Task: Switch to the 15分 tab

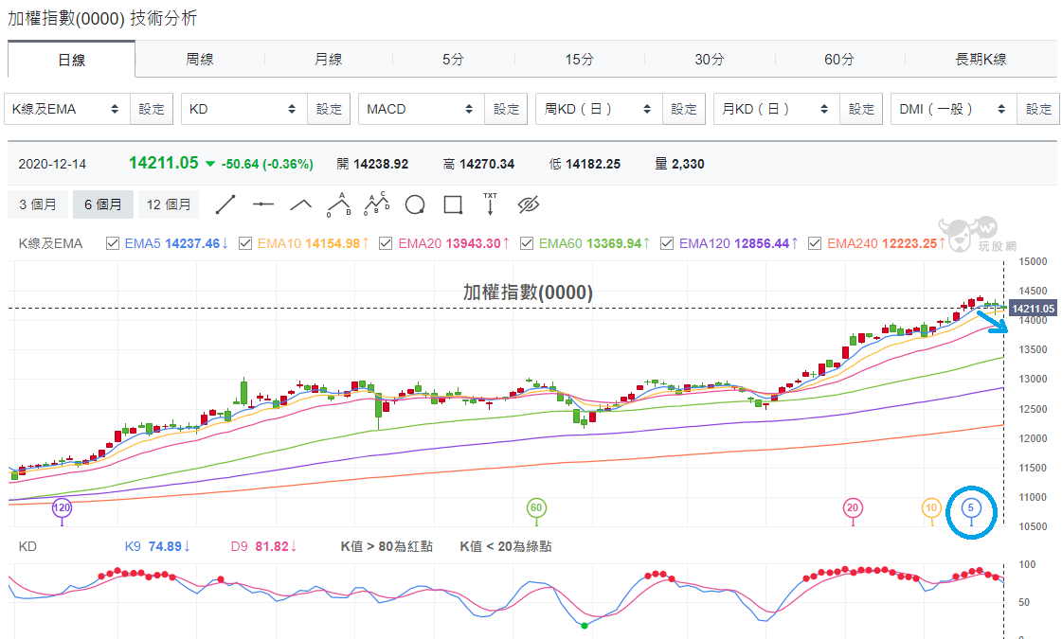Action: [x=580, y=60]
